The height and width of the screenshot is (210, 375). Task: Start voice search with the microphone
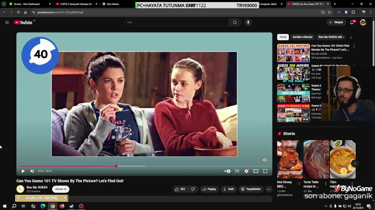[248, 22]
